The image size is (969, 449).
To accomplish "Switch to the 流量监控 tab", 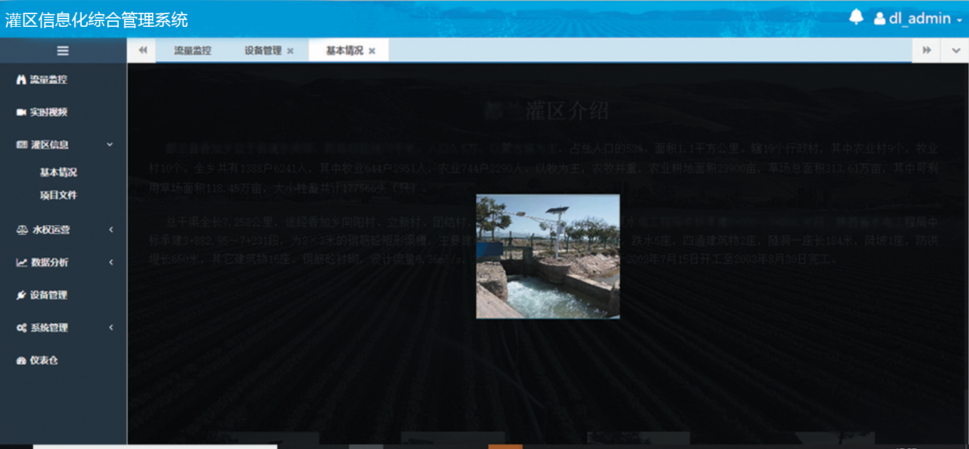I will pos(192,51).
